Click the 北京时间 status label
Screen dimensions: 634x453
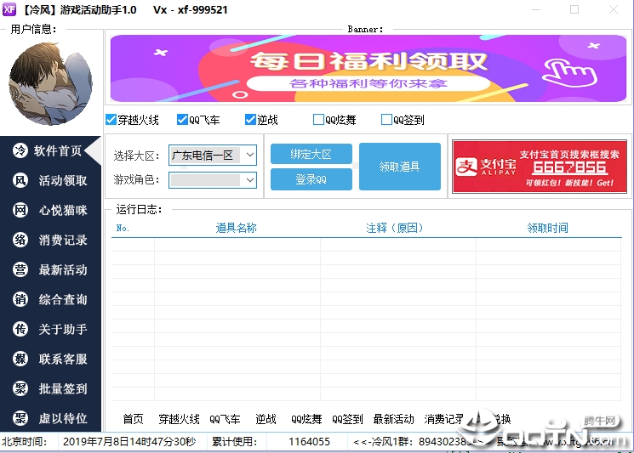click(25, 441)
